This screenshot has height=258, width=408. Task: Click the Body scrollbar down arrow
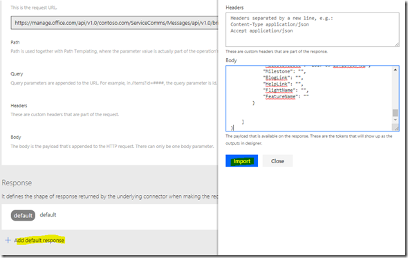coord(396,120)
